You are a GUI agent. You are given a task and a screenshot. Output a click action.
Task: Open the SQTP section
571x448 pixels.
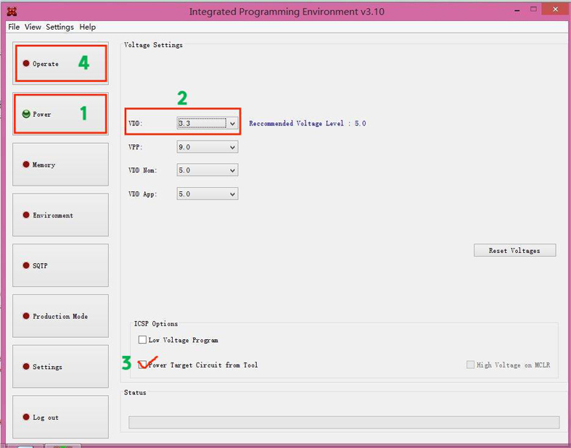click(60, 265)
